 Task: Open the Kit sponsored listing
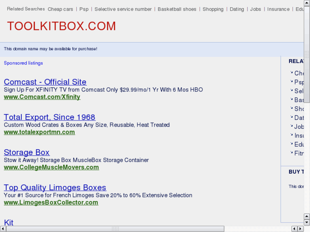tap(9, 222)
